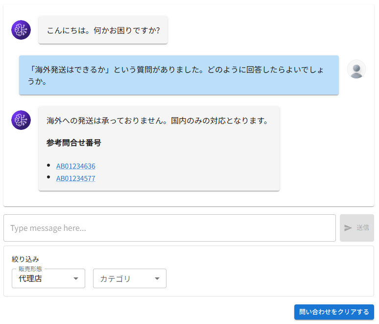Viewport: 379px width, 324px height.
Task: Click the user profile avatar icon
Action: coord(356,69)
